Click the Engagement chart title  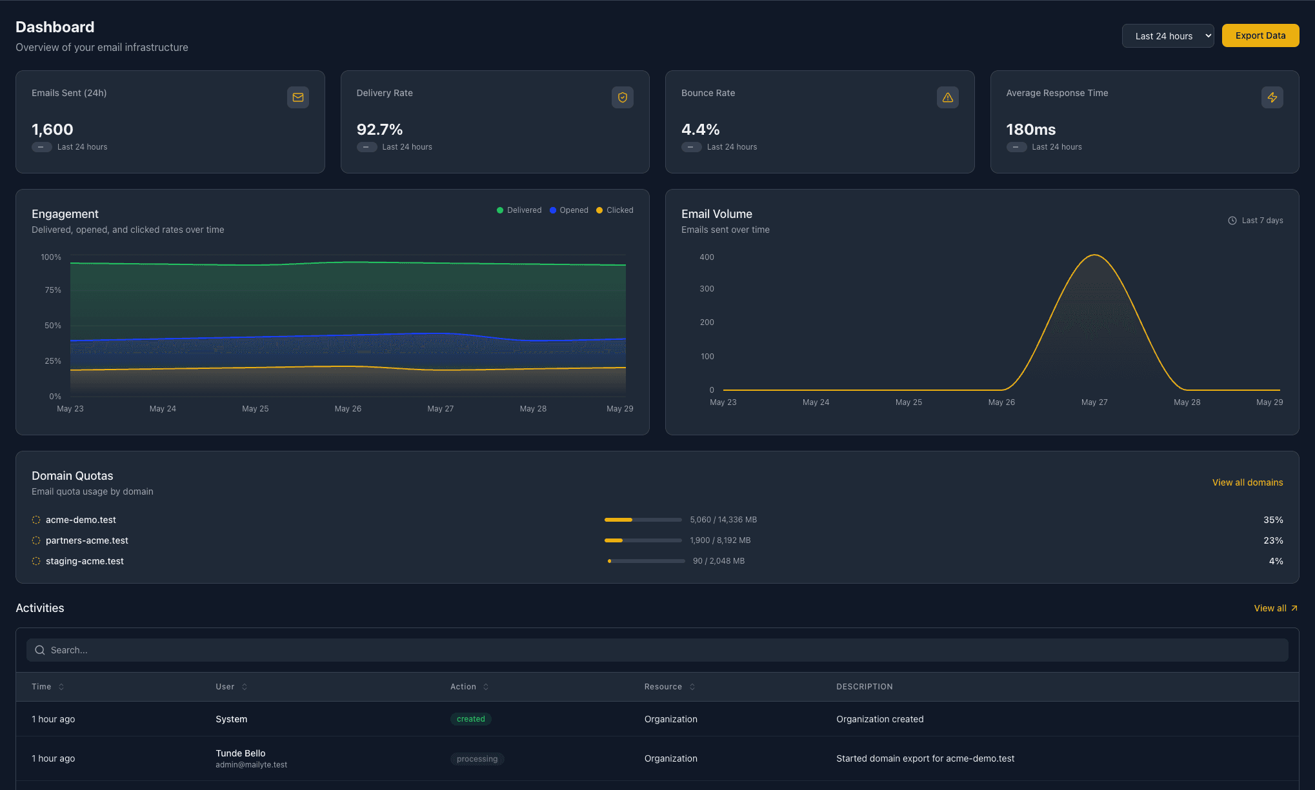click(x=65, y=214)
